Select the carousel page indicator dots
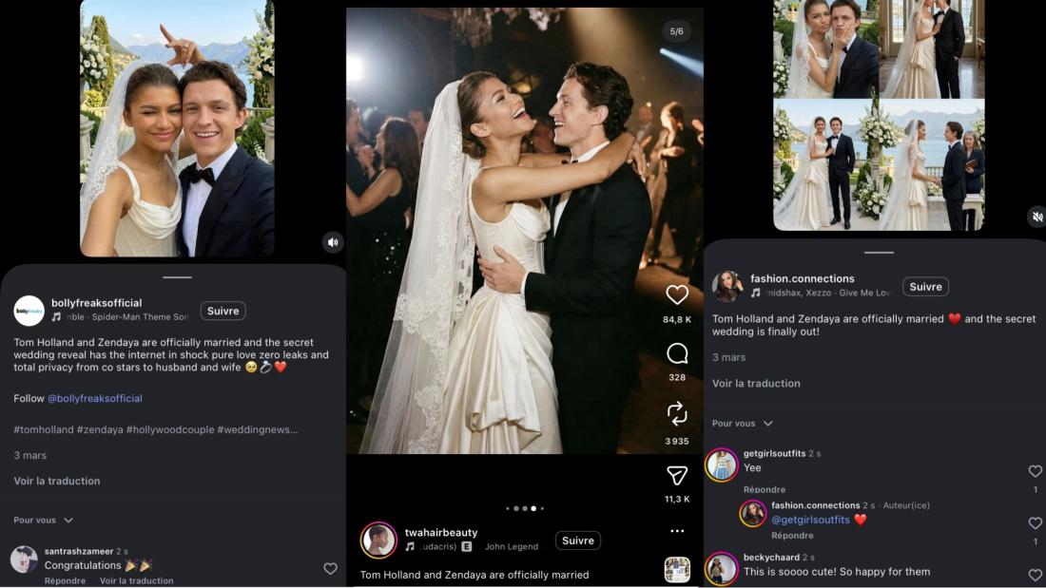Viewport: 1046px width, 588px height. (x=524, y=508)
